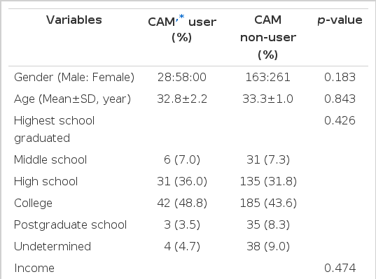Click the CAM non-user (%) header
Screen dimensions: 376x279
268,37
